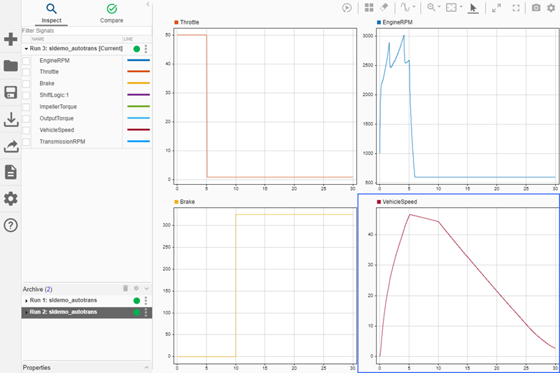
Task: Click the import download icon in sidebar
Action: pos(10,120)
